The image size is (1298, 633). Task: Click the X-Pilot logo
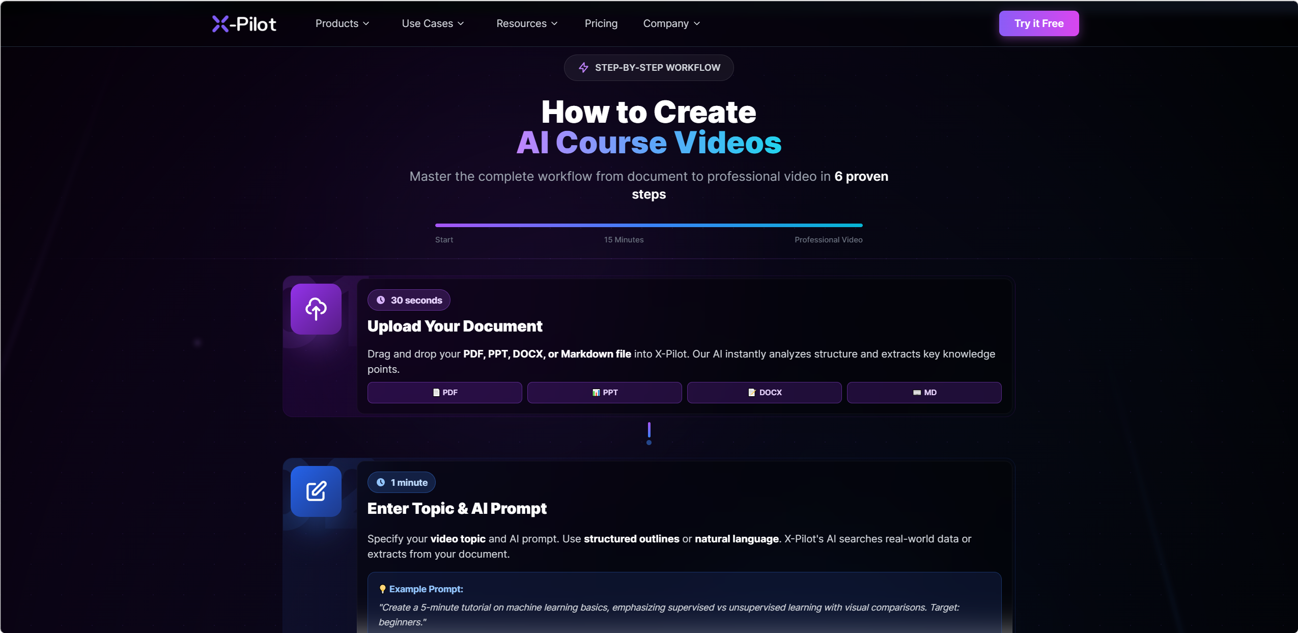tap(244, 23)
